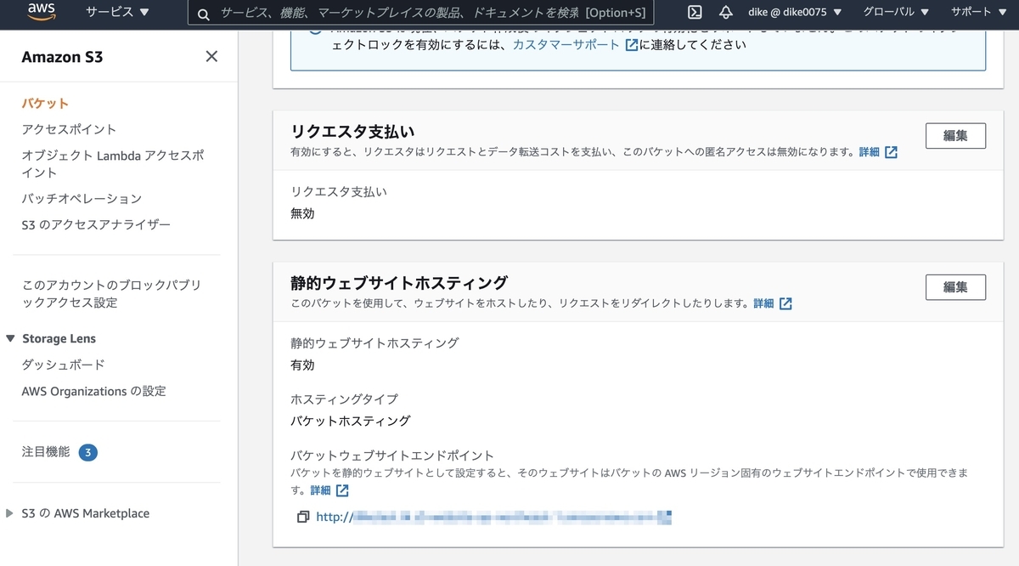This screenshot has width=1019, height=566.
Task: Open the bucket website endpoint http link
Action: 493,517
